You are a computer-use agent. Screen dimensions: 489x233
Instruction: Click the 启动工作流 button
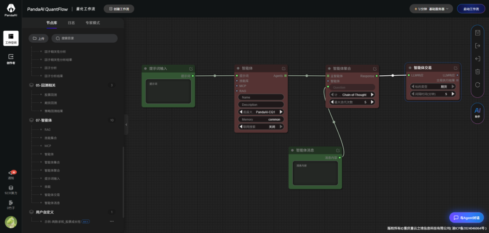471,9
